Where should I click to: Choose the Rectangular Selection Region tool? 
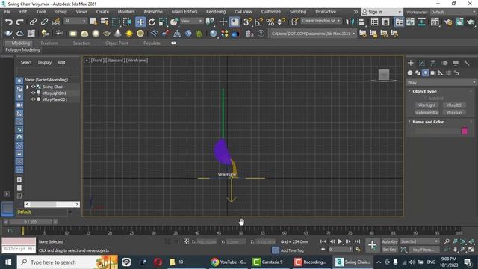click(116, 22)
